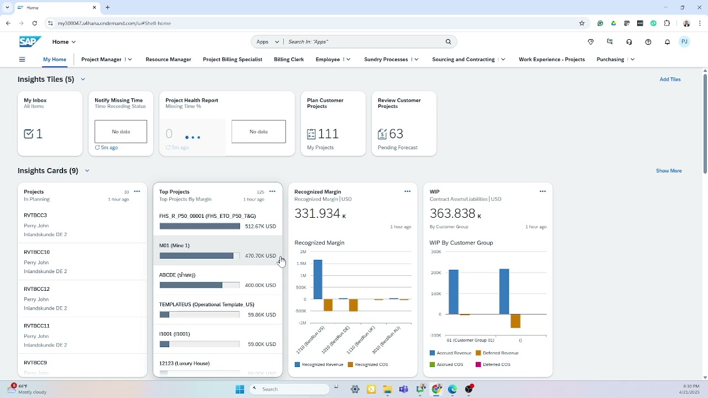Open the support headset icon
The height and width of the screenshot is (398, 708).
(x=629, y=42)
